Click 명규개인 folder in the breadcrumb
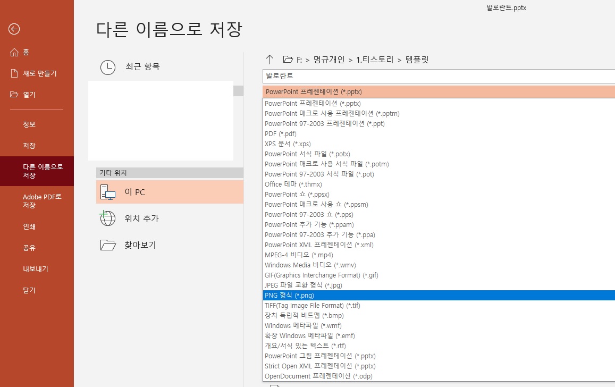Viewport: 615px width, 387px height. (328, 60)
